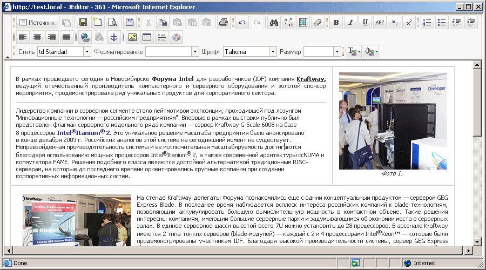Open the Размер size dropdown

322,52
